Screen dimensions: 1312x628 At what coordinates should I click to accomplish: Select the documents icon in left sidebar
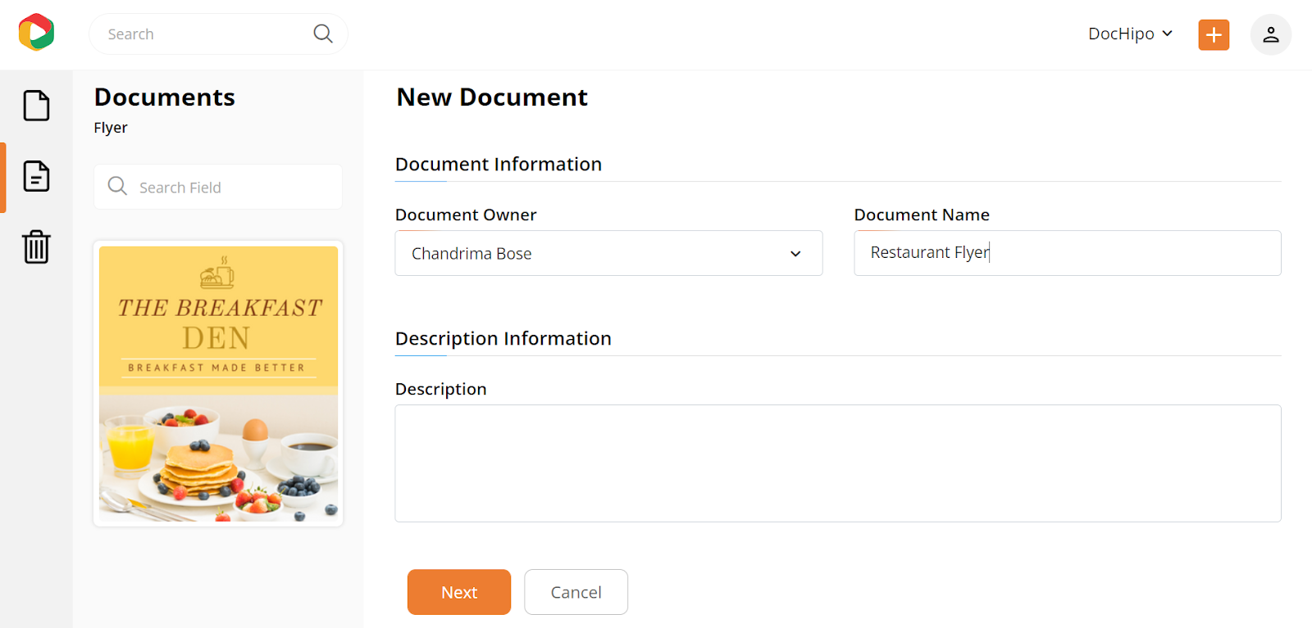tap(36, 176)
